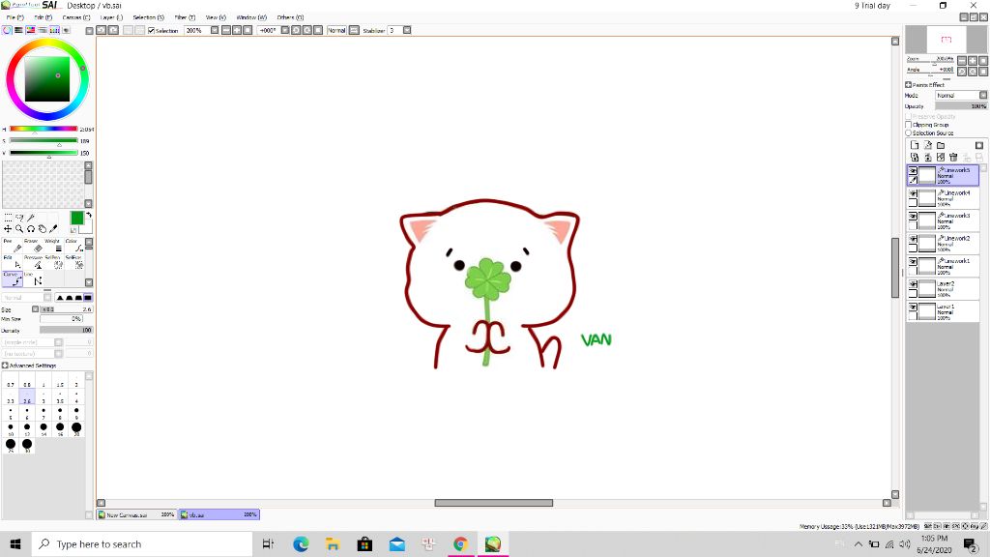Create a new layer in layer panel
The height and width of the screenshot is (557, 990).
click(915, 145)
